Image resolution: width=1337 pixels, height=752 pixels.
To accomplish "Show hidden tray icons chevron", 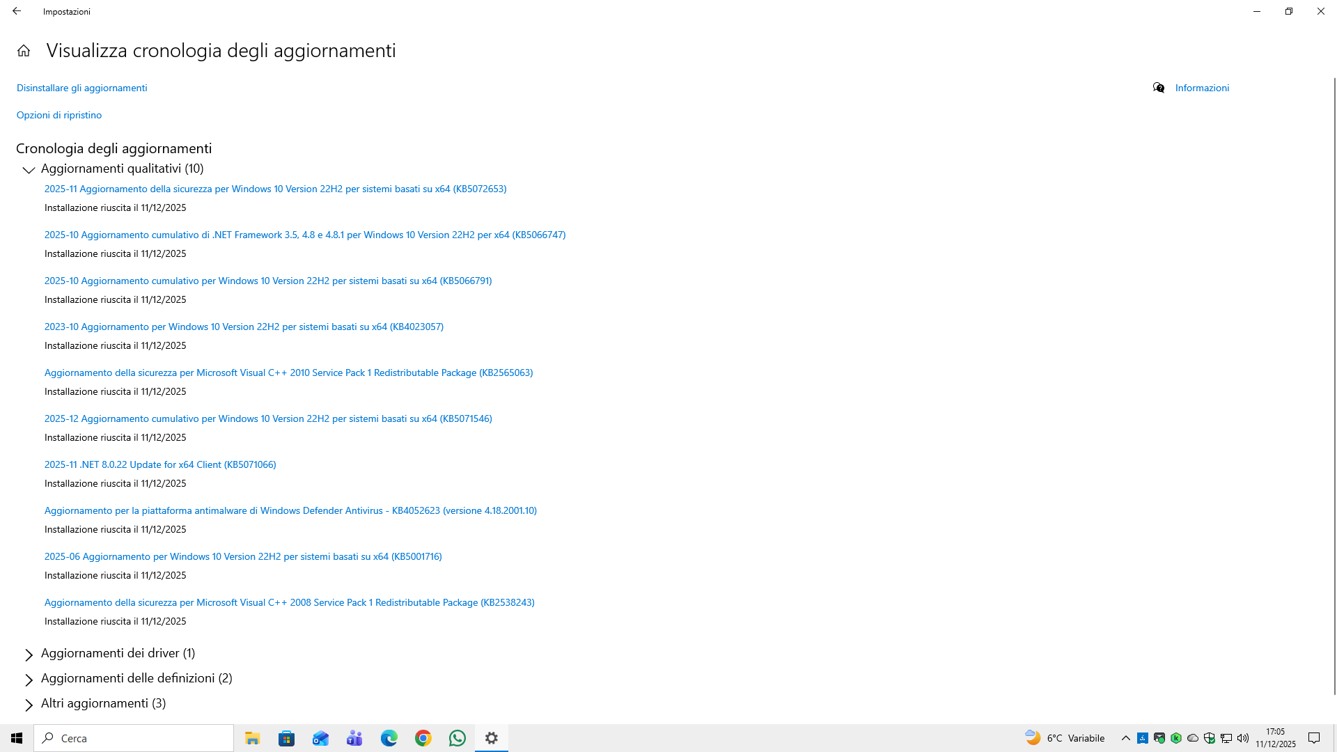I will point(1125,738).
